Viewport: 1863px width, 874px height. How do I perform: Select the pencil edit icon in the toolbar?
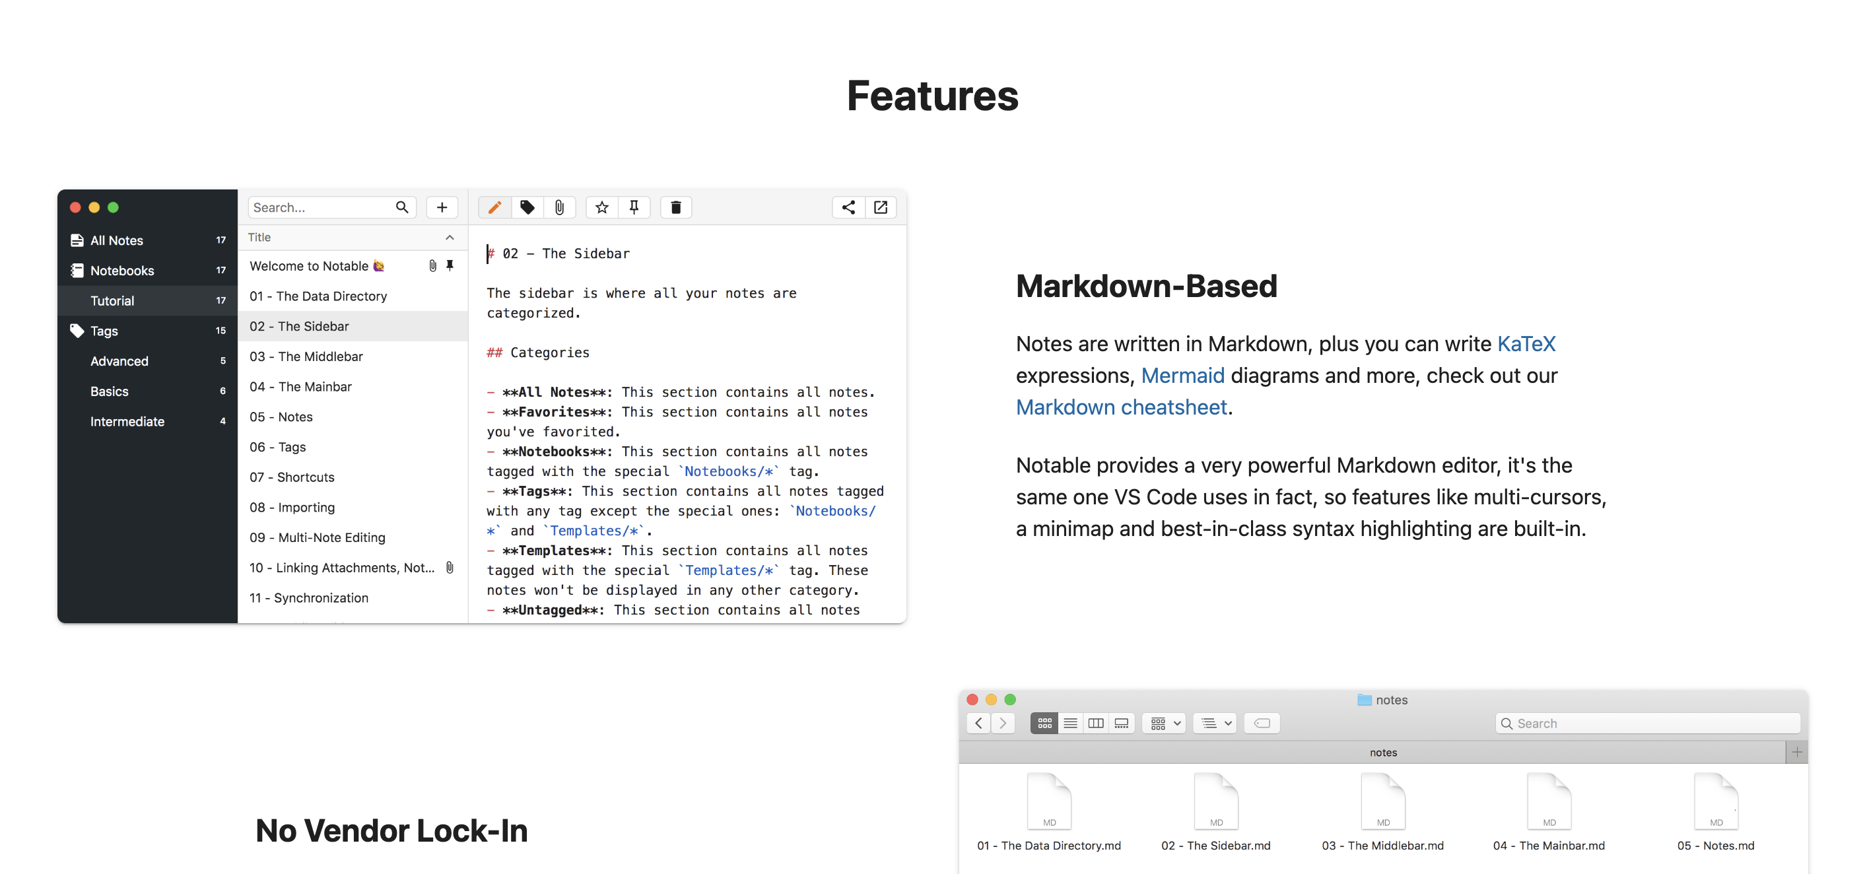coord(494,207)
